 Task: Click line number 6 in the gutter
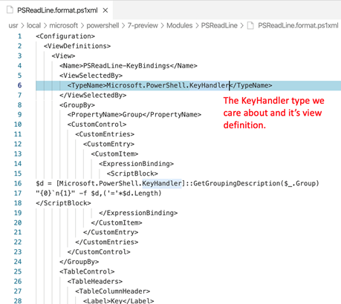tap(19, 85)
